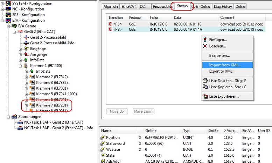
Task: Sort the variable list by the Größe column
Action: pyautogui.click(x=214, y=131)
